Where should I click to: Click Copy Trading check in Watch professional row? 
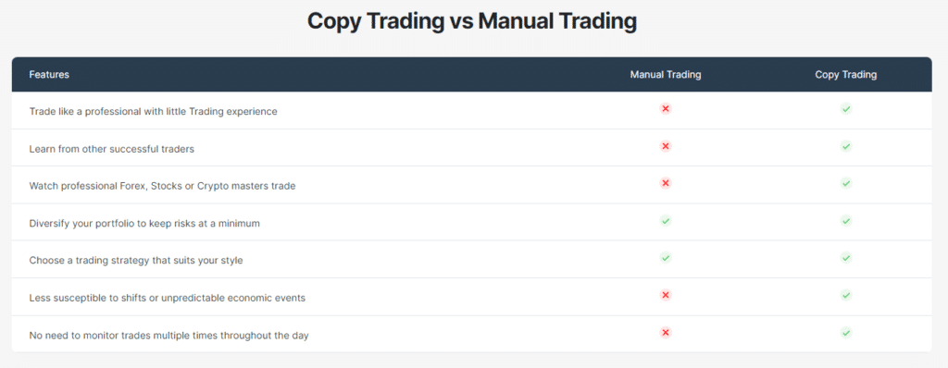point(846,183)
